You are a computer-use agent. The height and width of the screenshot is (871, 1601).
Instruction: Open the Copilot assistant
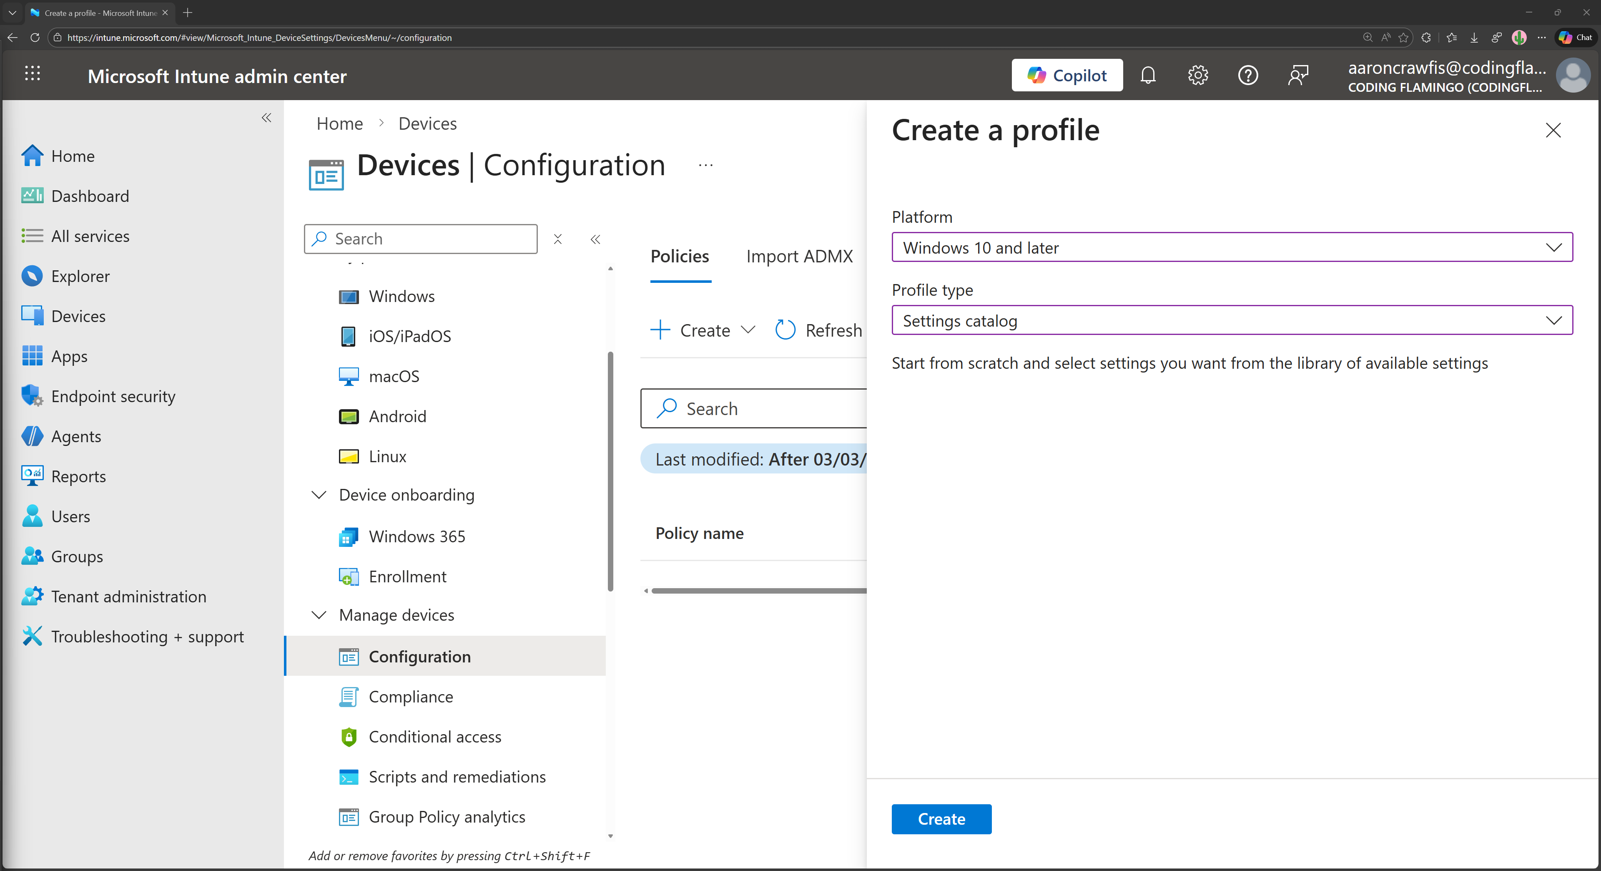point(1066,75)
